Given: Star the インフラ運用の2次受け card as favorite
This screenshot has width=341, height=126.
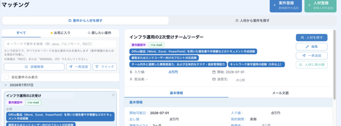Looking at the screenshot, I should tap(113, 95).
